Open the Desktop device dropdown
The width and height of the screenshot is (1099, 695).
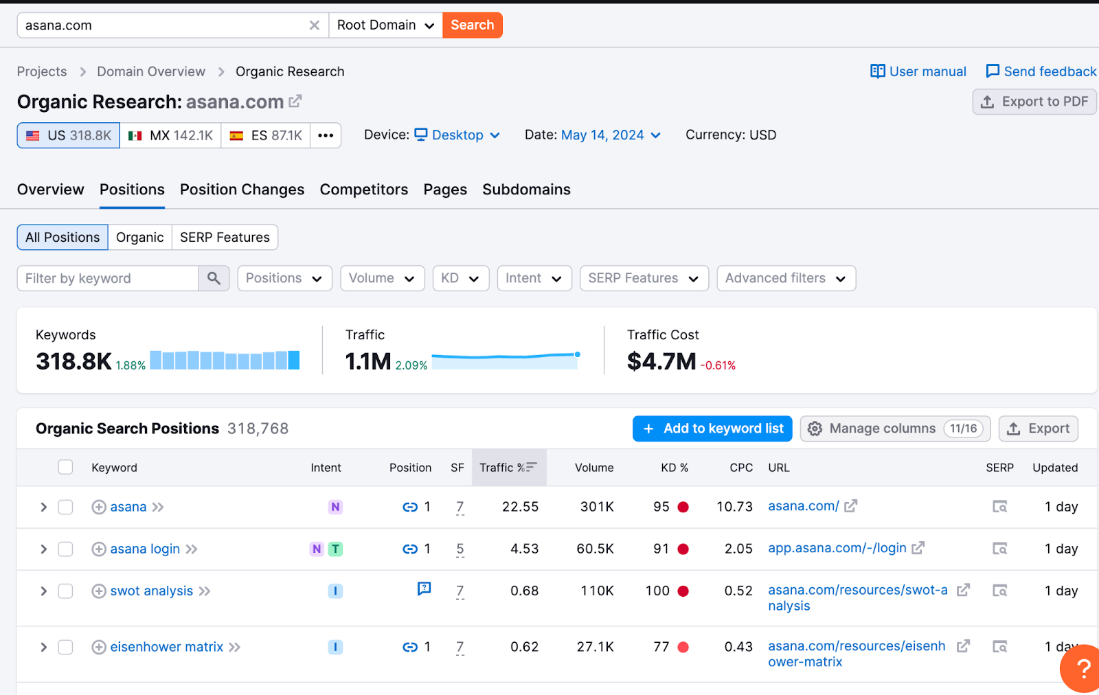click(457, 135)
